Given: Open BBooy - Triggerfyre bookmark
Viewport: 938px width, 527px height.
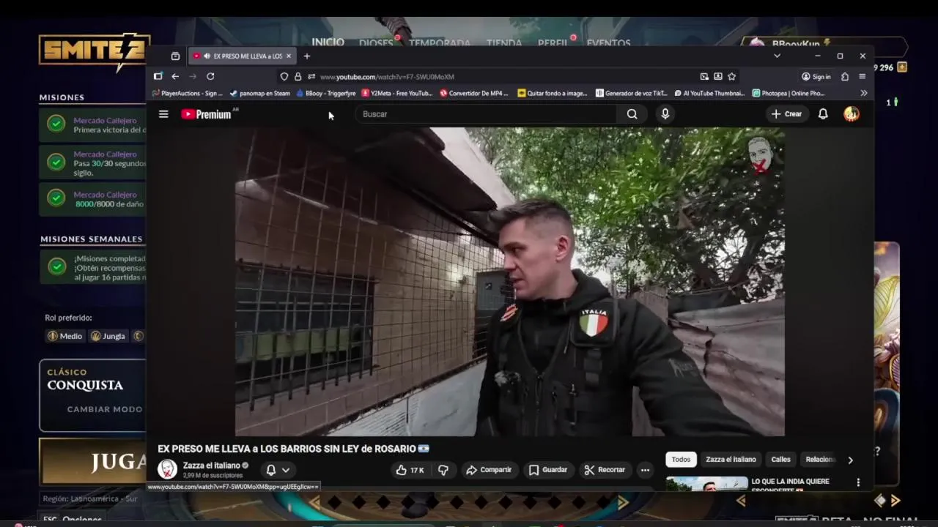Looking at the screenshot, I should tap(326, 93).
